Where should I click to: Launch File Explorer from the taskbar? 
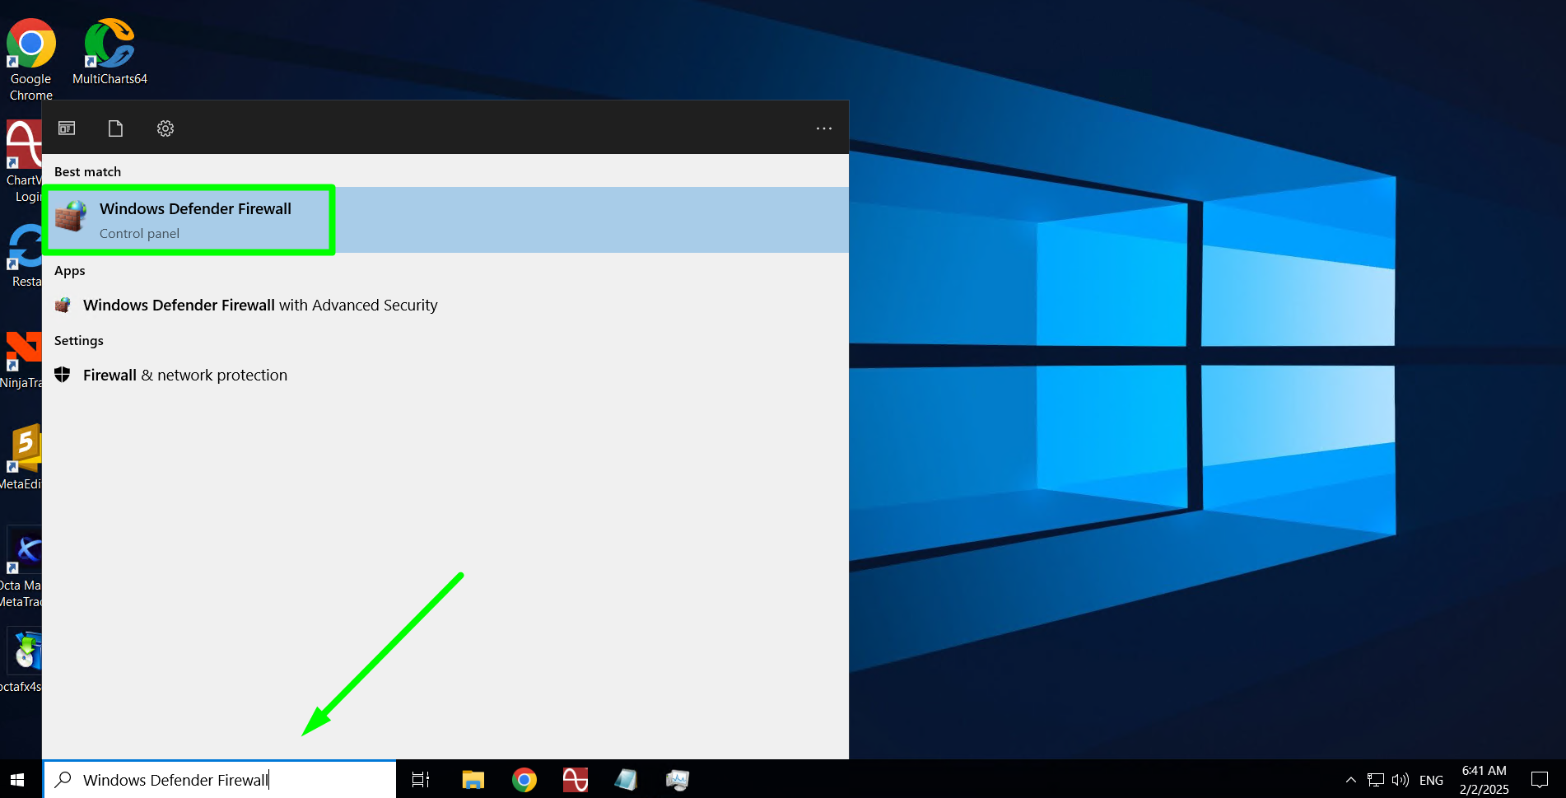tap(473, 779)
